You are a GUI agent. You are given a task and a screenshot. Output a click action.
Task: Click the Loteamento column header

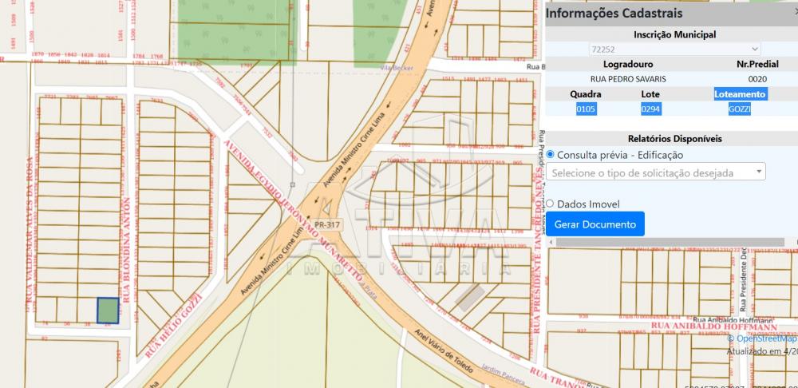(x=740, y=94)
